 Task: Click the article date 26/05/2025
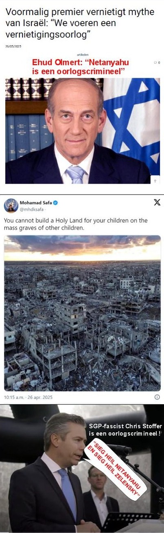coord(13,46)
